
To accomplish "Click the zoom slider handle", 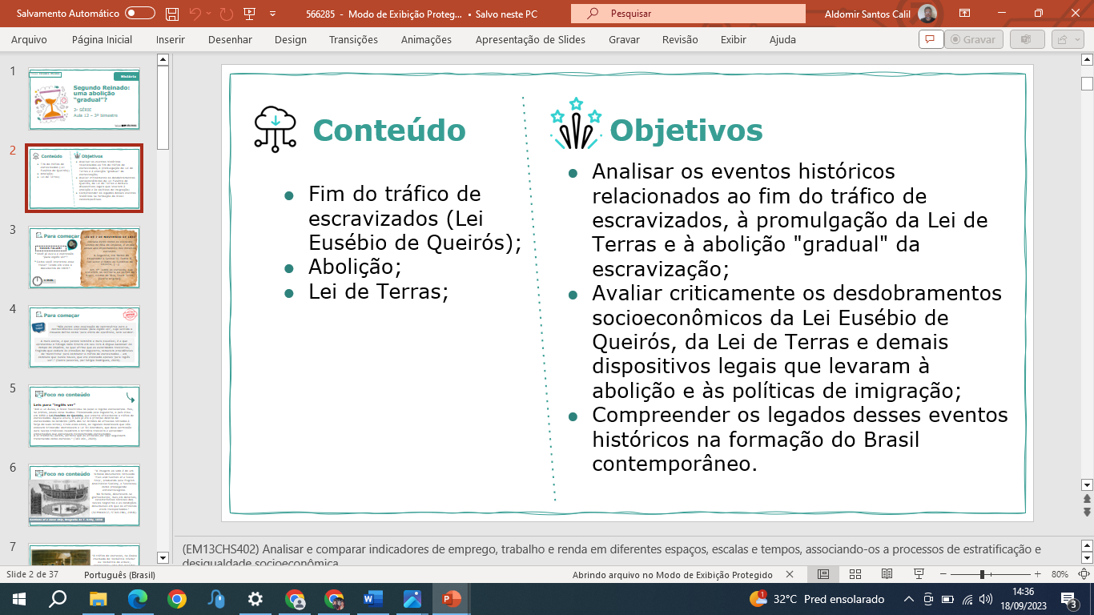I will point(982,574).
